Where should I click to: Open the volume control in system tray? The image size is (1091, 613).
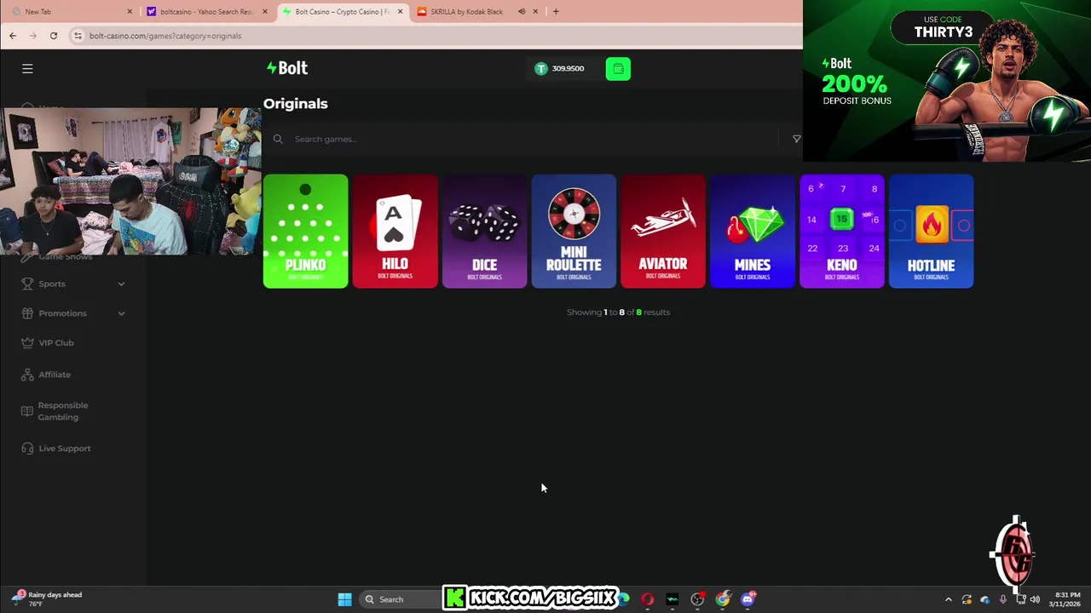1035,599
